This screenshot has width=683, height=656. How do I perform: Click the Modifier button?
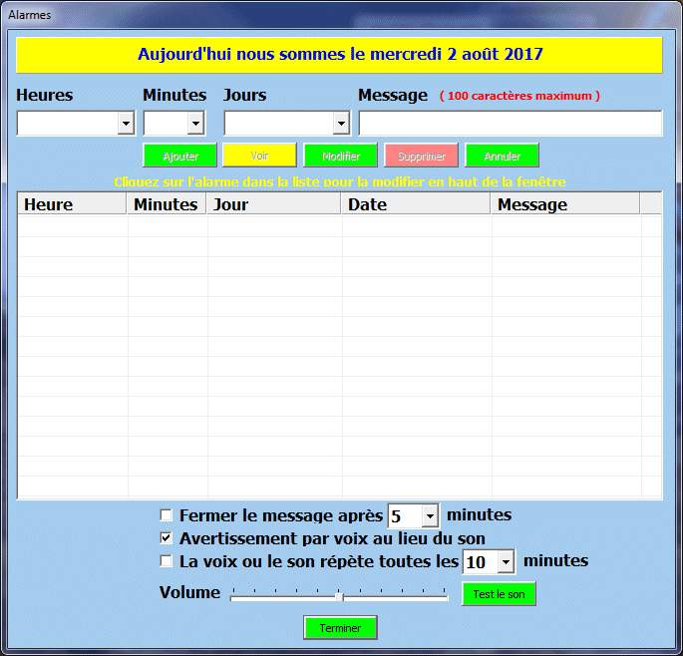coord(341,156)
